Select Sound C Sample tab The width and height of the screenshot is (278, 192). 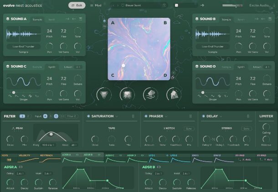click(x=37, y=67)
